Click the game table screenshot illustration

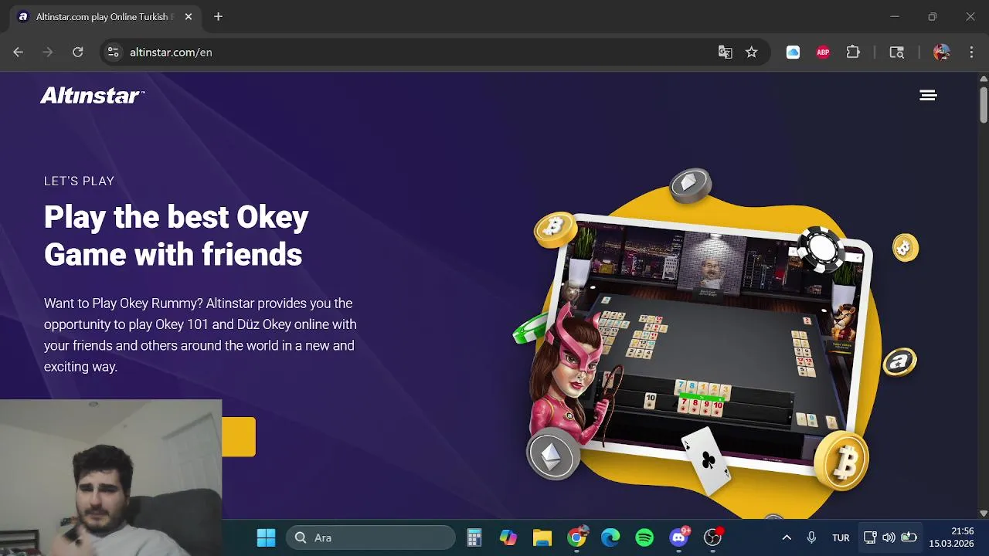coord(707,344)
